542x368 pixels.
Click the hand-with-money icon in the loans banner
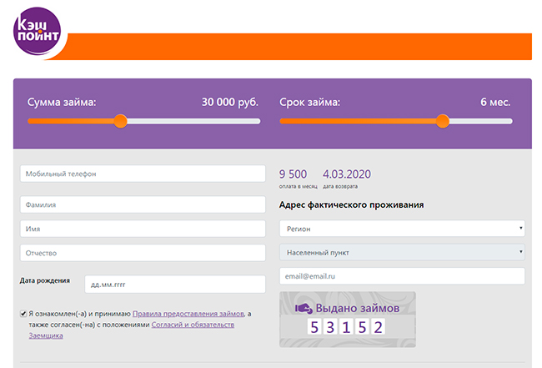304,309
